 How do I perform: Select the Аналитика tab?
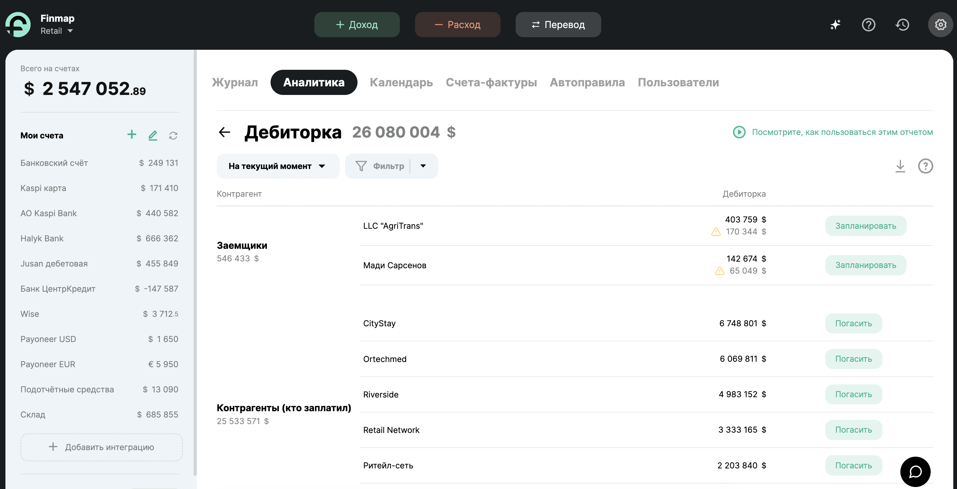click(x=314, y=82)
